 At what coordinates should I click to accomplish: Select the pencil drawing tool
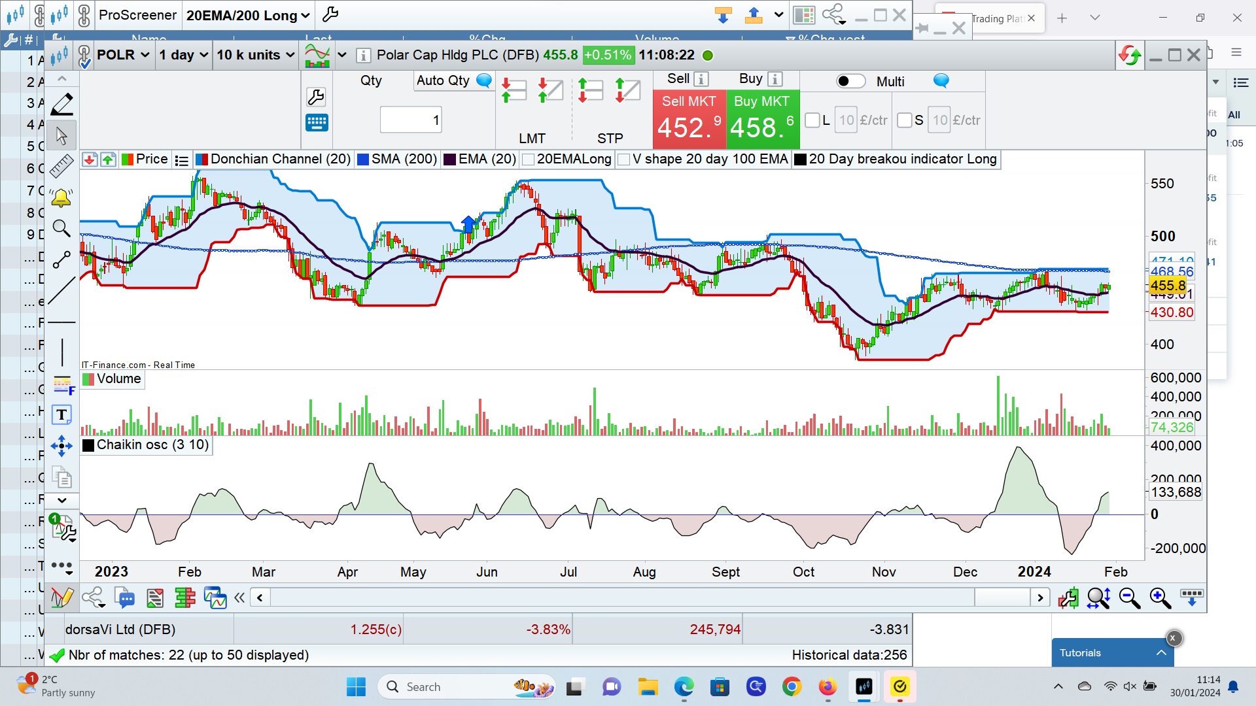click(x=61, y=104)
